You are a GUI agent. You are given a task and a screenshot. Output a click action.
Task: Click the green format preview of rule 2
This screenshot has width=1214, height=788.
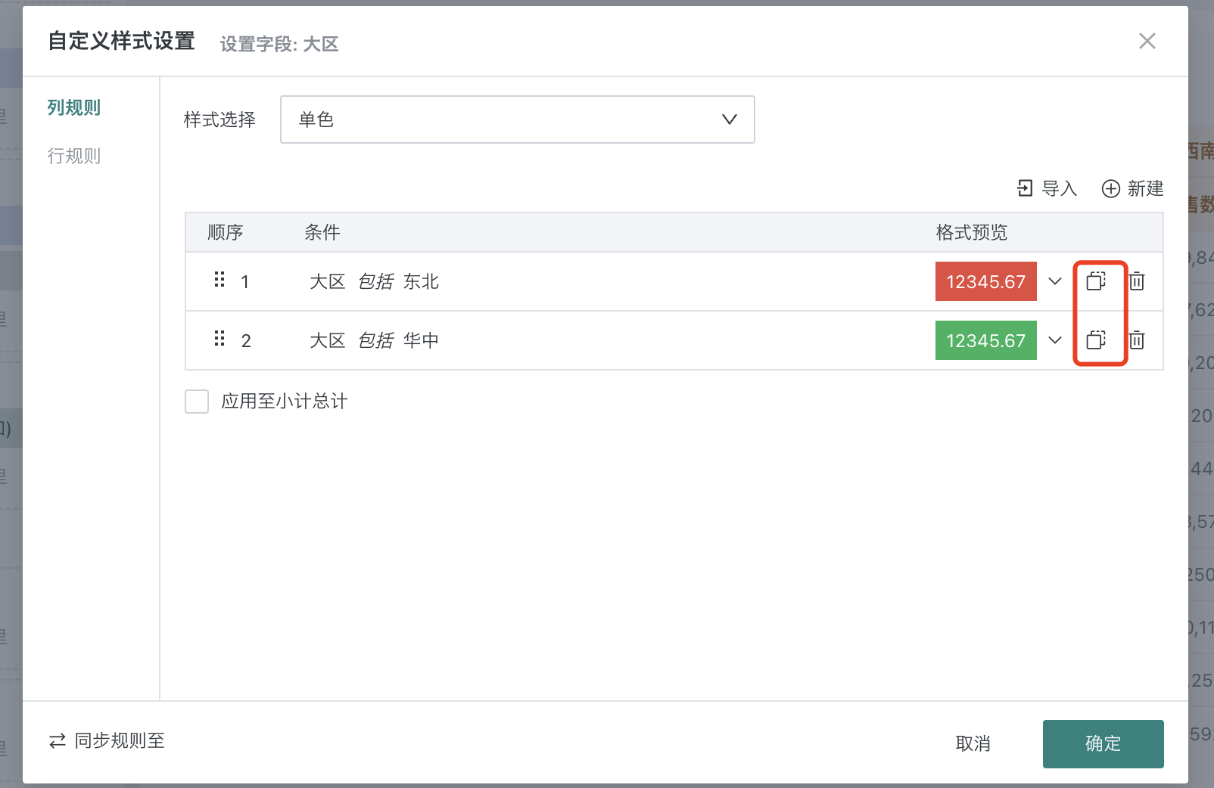click(x=985, y=340)
